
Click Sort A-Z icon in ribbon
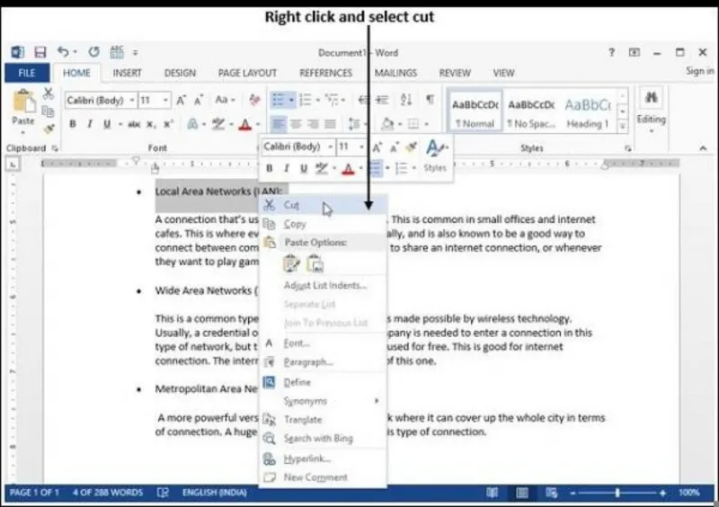click(406, 100)
